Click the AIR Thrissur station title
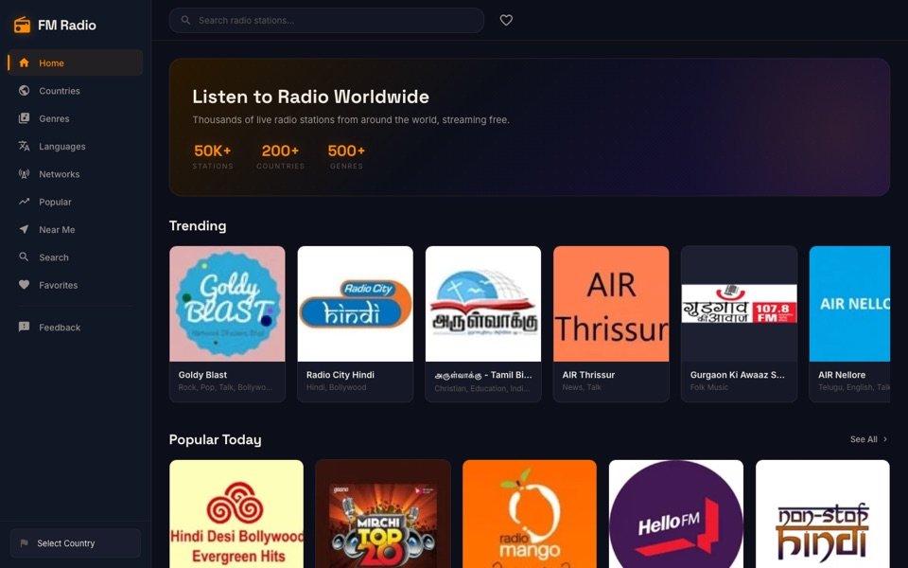 (x=588, y=375)
